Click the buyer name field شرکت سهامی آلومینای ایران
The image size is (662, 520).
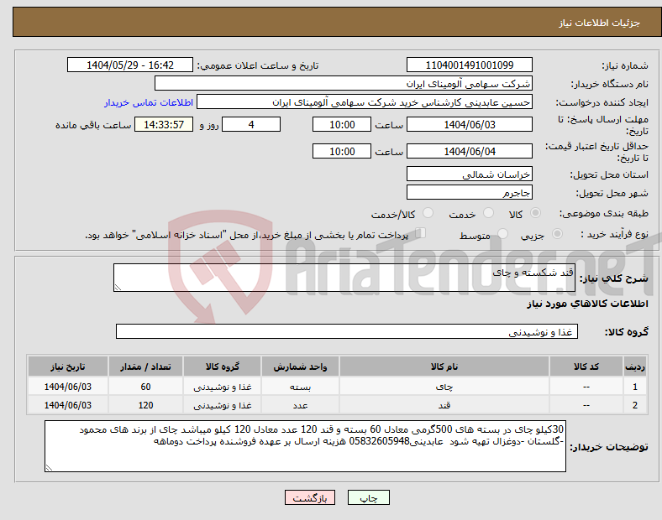344,83
